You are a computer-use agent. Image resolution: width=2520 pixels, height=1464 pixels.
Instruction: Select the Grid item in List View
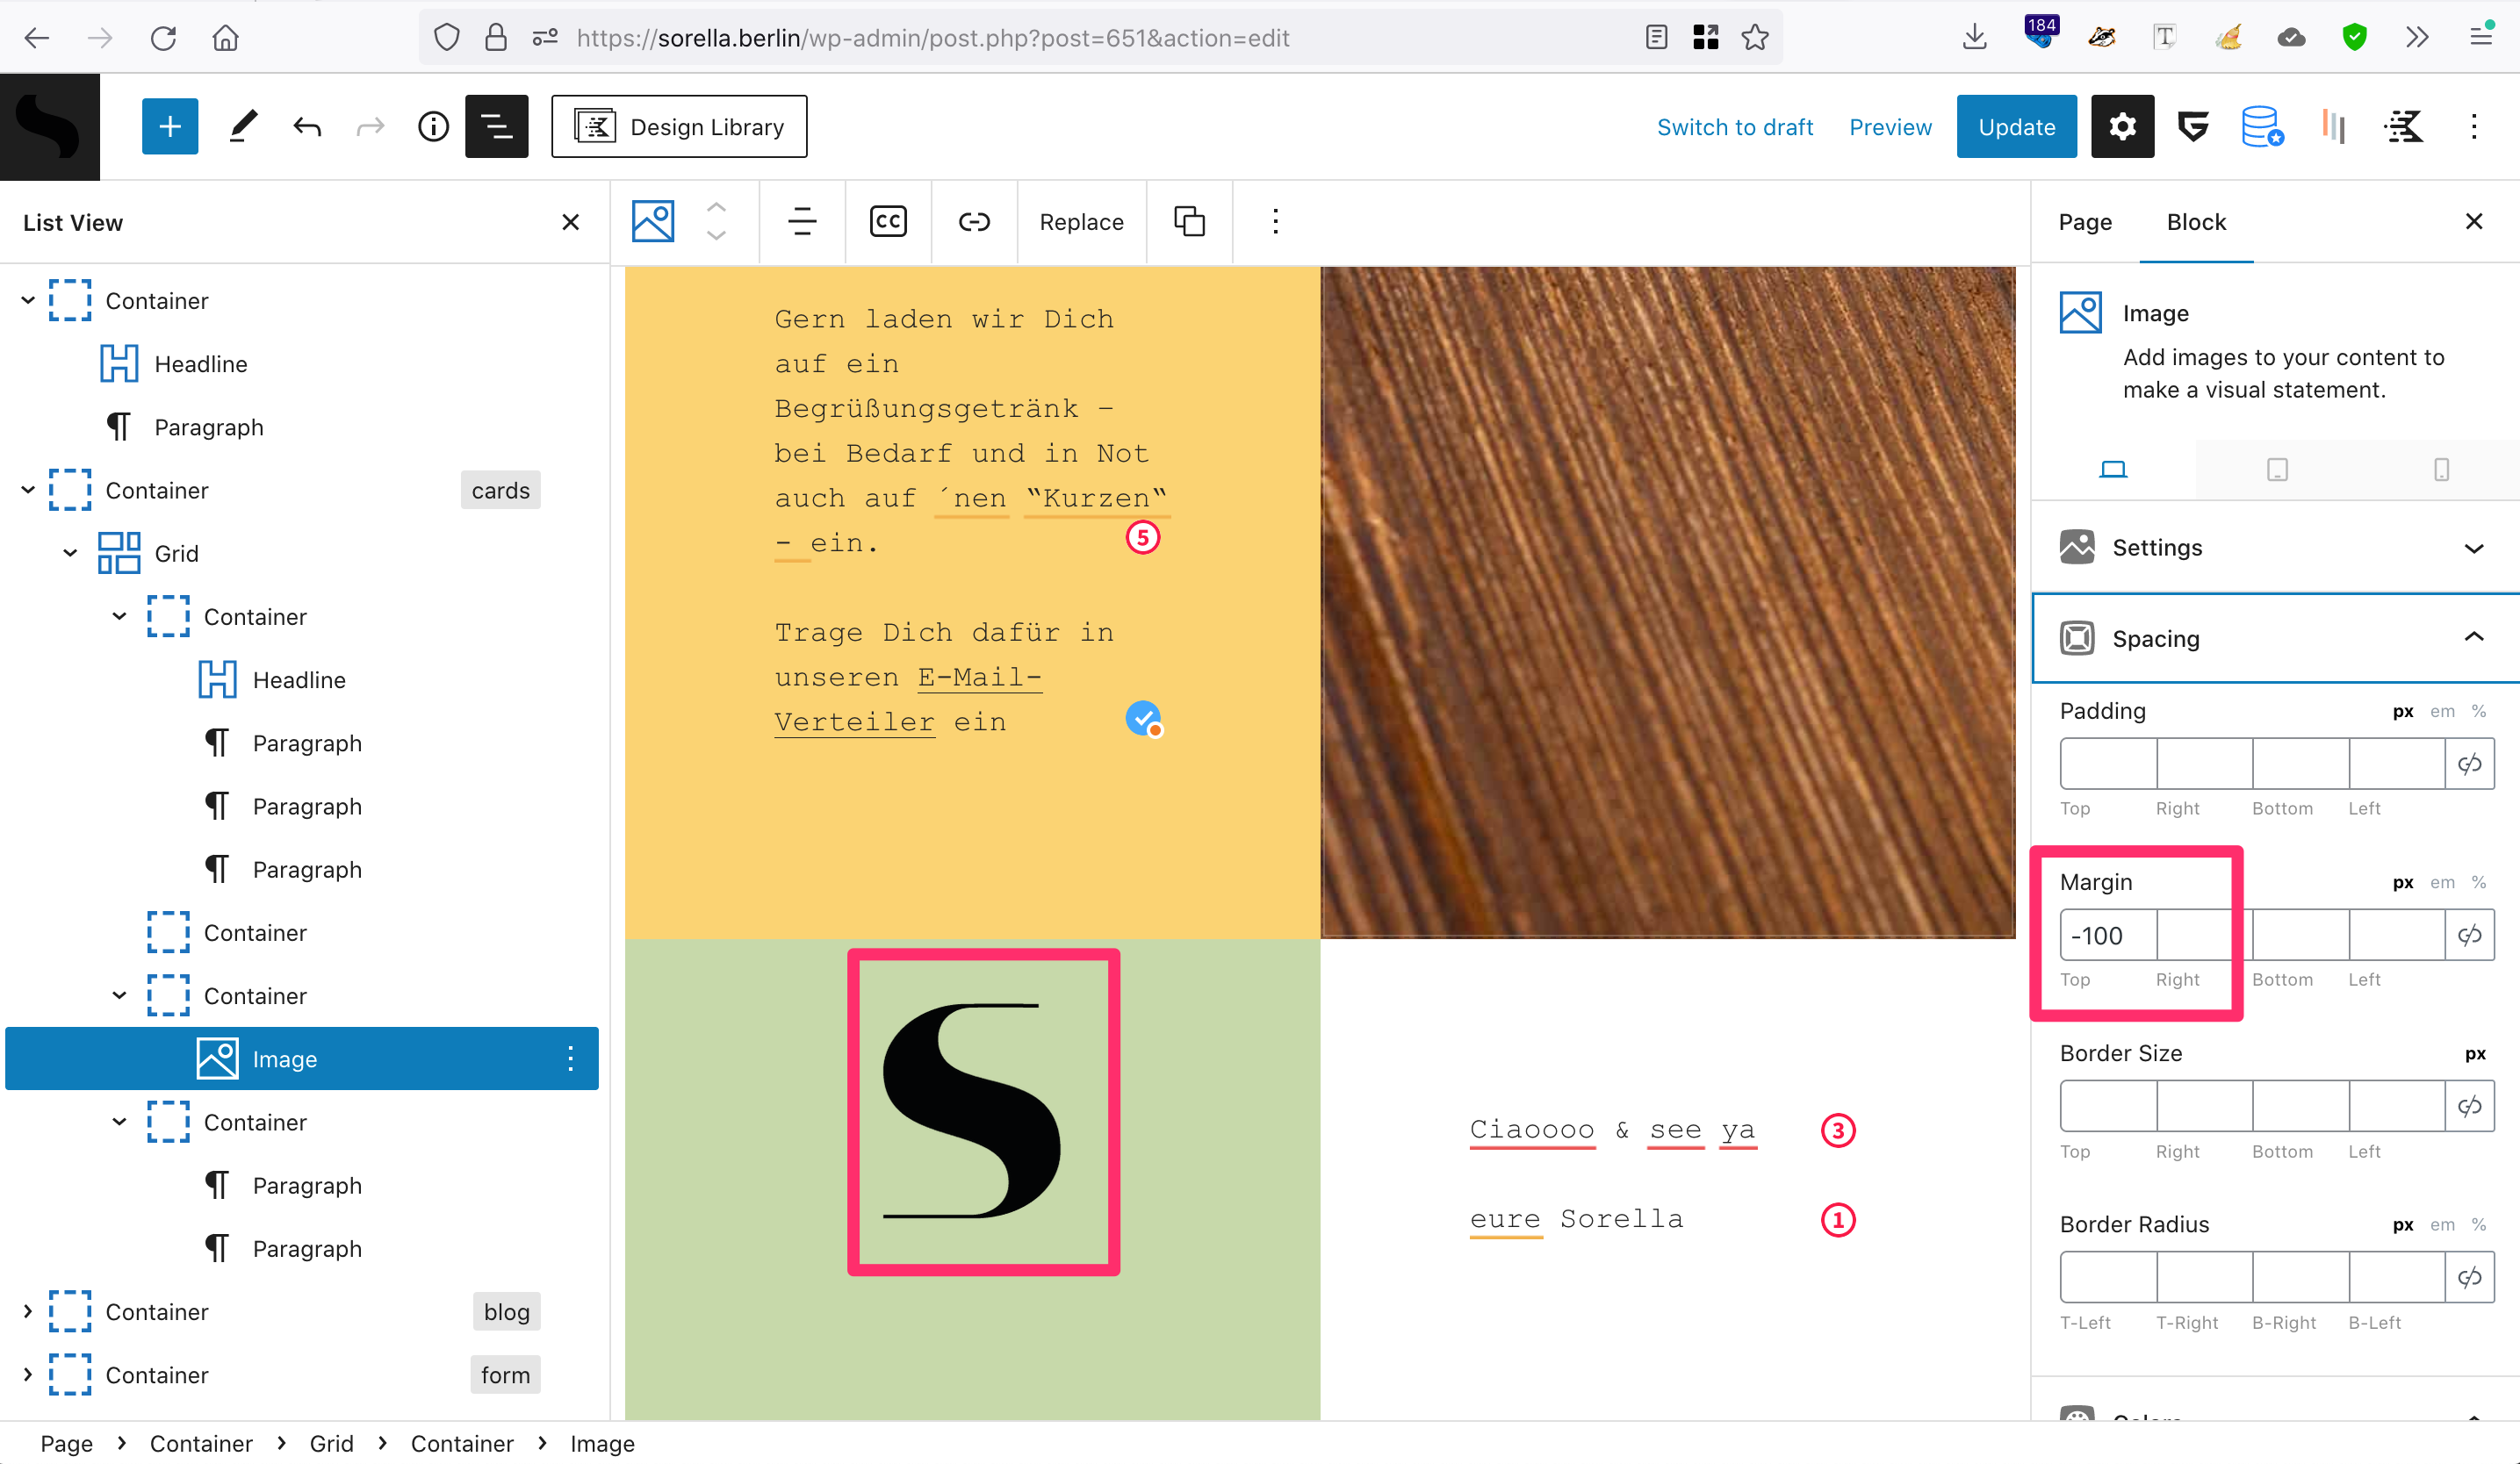click(176, 554)
